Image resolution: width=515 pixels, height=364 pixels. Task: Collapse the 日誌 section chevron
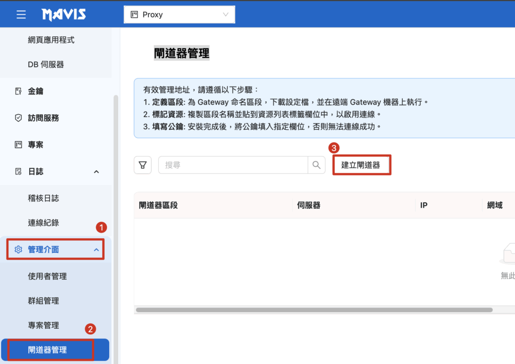click(97, 172)
